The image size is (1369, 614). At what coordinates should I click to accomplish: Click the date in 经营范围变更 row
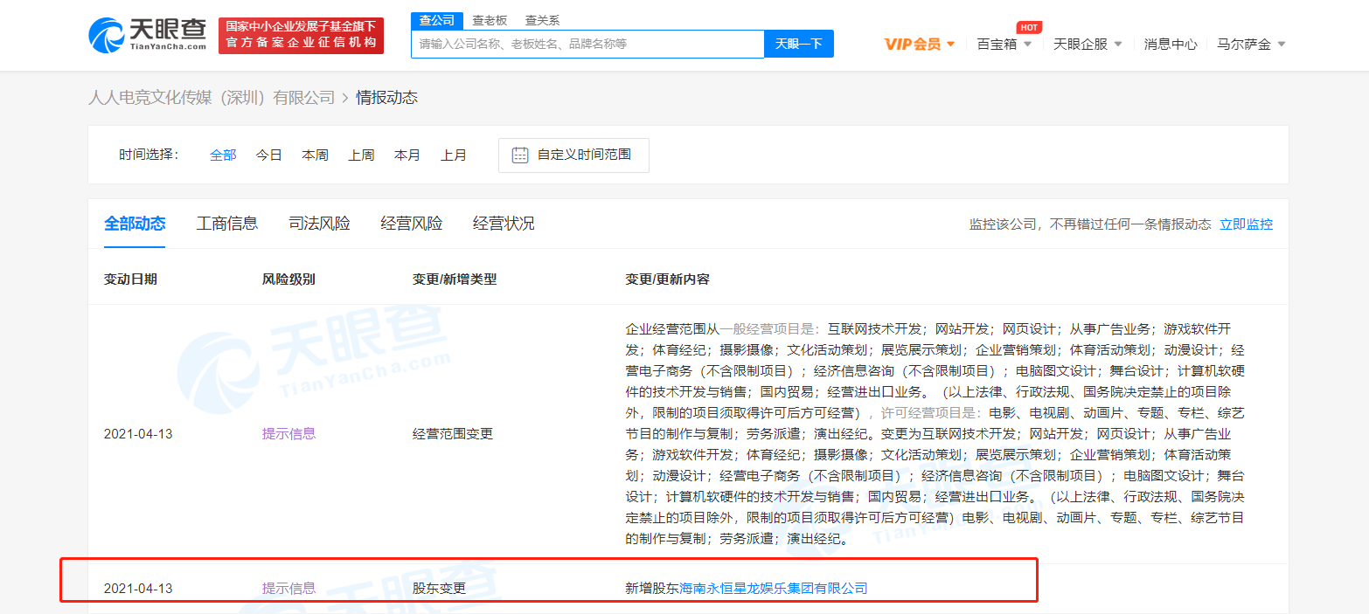(138, 434)
